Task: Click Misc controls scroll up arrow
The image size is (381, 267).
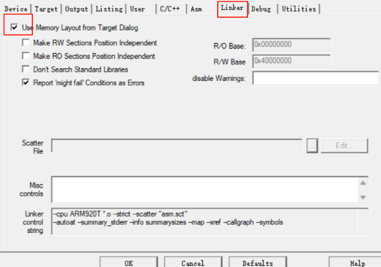Action: [363, 183]
